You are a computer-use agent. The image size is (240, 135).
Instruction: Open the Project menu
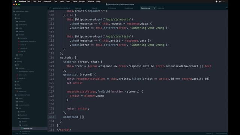[x=82, y=1]
